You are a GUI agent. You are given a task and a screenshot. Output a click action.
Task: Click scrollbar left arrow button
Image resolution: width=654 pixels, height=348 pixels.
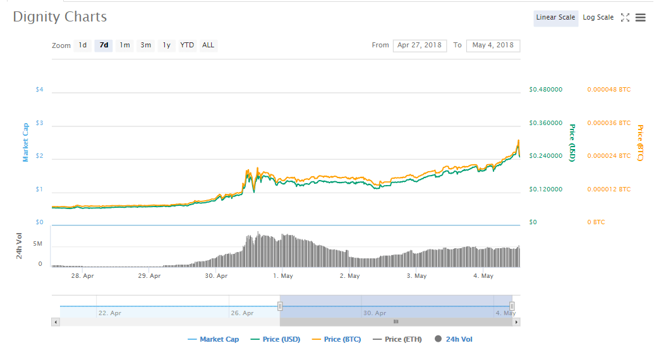[x=56, y=322]
